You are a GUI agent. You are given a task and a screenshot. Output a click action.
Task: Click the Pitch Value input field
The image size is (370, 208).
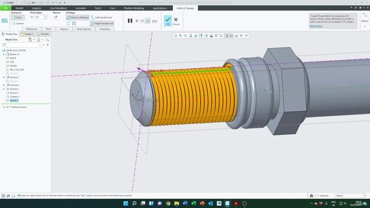pyautogui.click(x=39, y=17)
